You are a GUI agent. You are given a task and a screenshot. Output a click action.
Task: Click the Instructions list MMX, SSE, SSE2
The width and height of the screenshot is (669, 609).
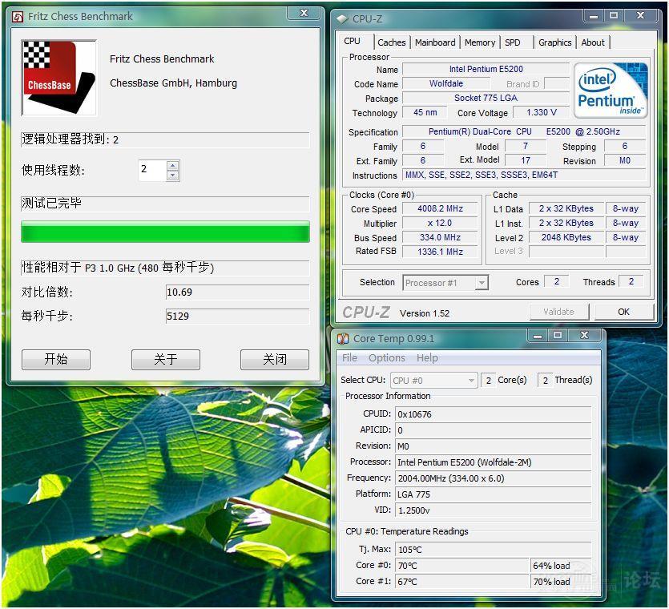point(524,175)
